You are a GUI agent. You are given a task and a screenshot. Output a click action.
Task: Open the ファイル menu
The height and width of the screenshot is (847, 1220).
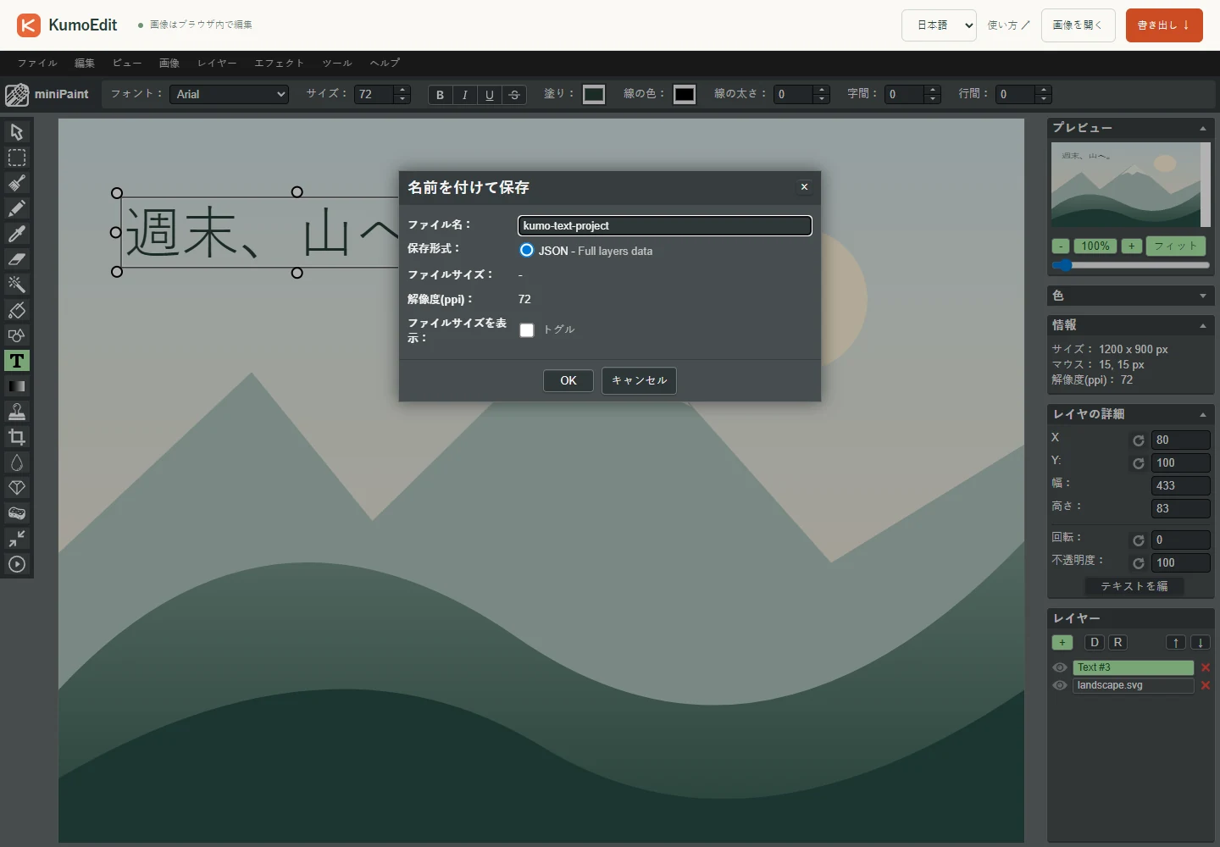coord(37,63)
